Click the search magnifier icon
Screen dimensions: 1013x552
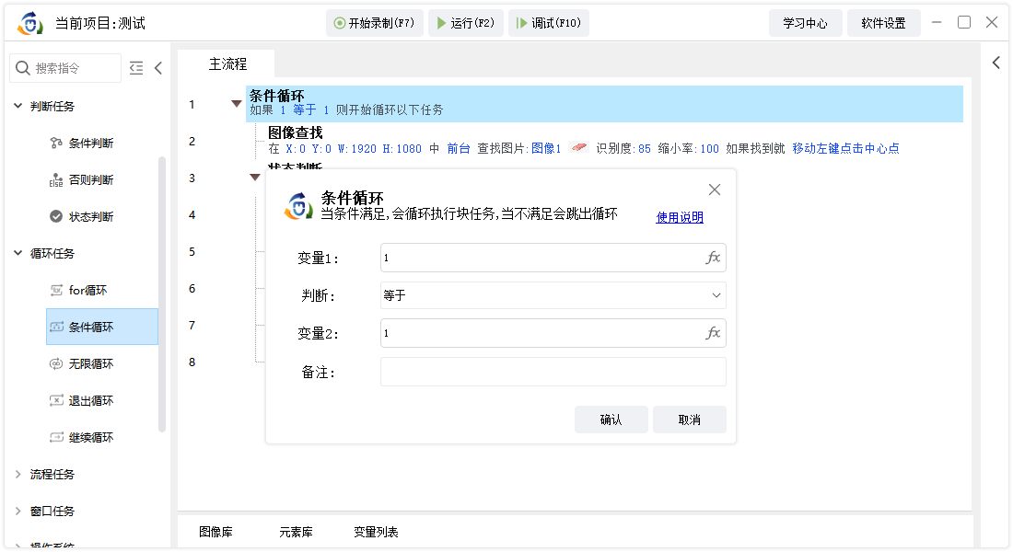[x=23, y=68]
